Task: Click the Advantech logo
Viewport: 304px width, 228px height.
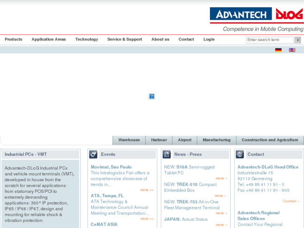Action: click(241, 14)
